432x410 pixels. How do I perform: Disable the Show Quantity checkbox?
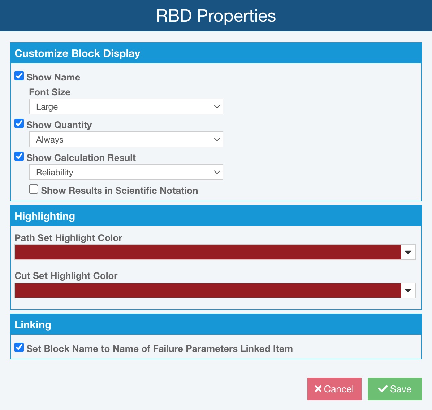[x=19, y=124]
